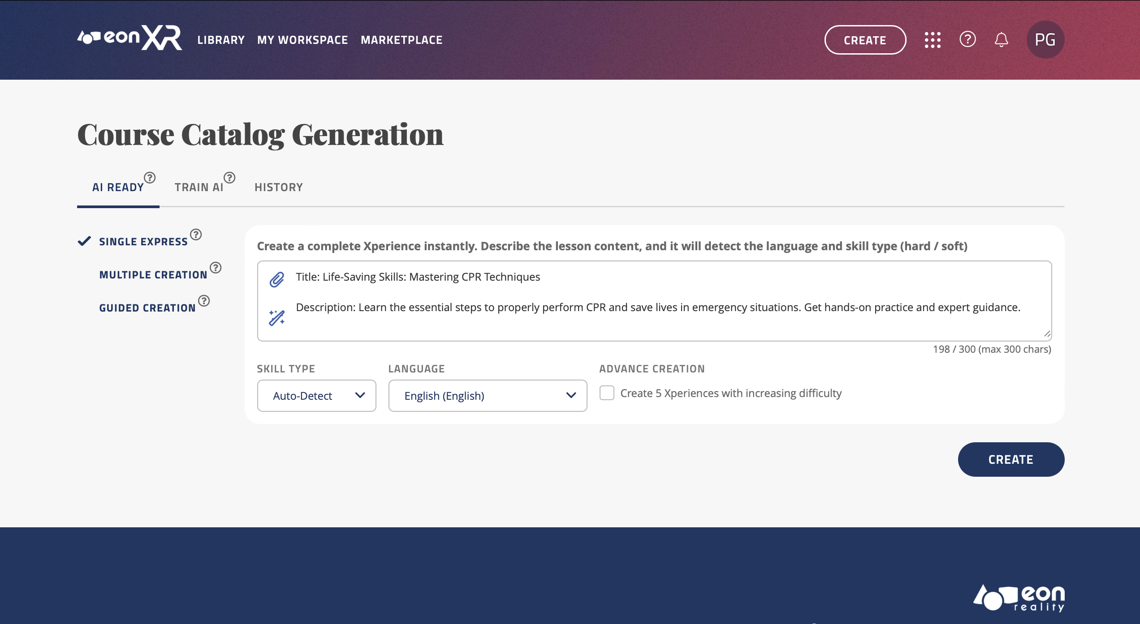Click the dark blue Create button below form

[x=1011, y=459]
